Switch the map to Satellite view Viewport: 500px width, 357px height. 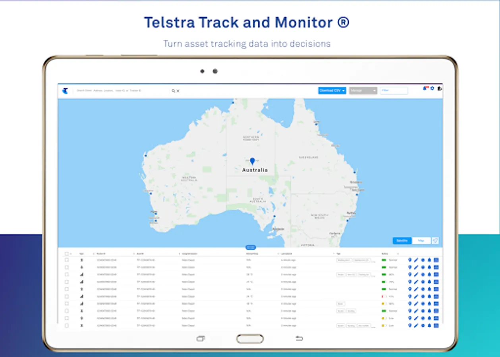(x=402, y=241)
